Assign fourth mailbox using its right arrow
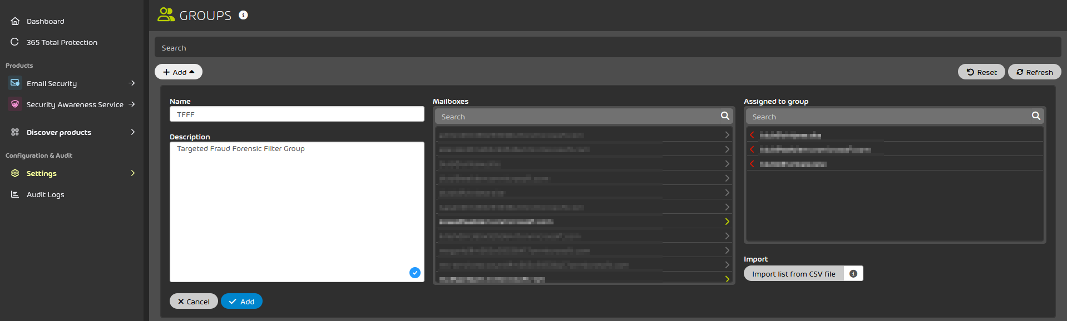 click(727, 178)
